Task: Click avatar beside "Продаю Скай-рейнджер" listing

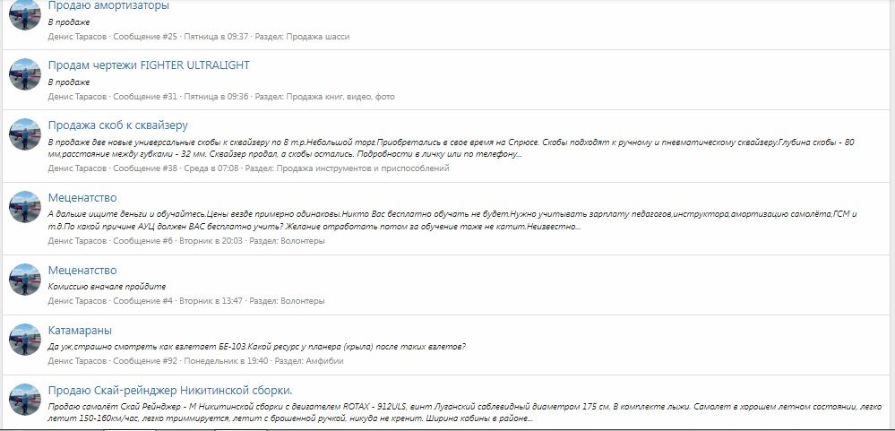Action: 24,399
